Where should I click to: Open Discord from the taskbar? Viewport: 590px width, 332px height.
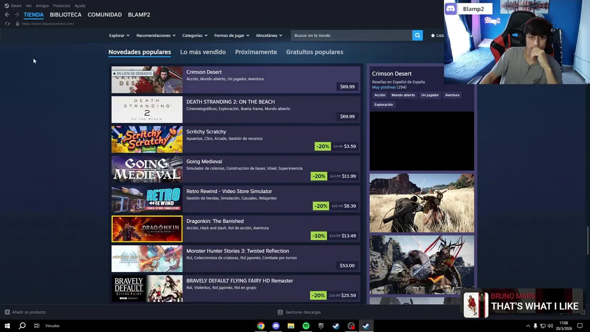click(276, 326)
